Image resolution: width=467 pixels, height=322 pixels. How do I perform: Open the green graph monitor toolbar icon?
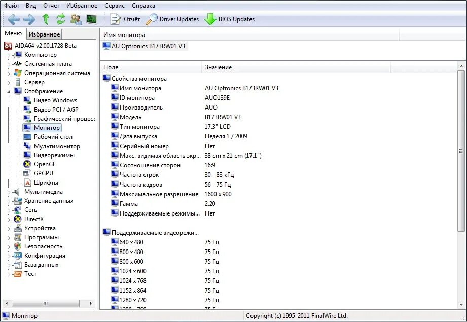point(92,19)
